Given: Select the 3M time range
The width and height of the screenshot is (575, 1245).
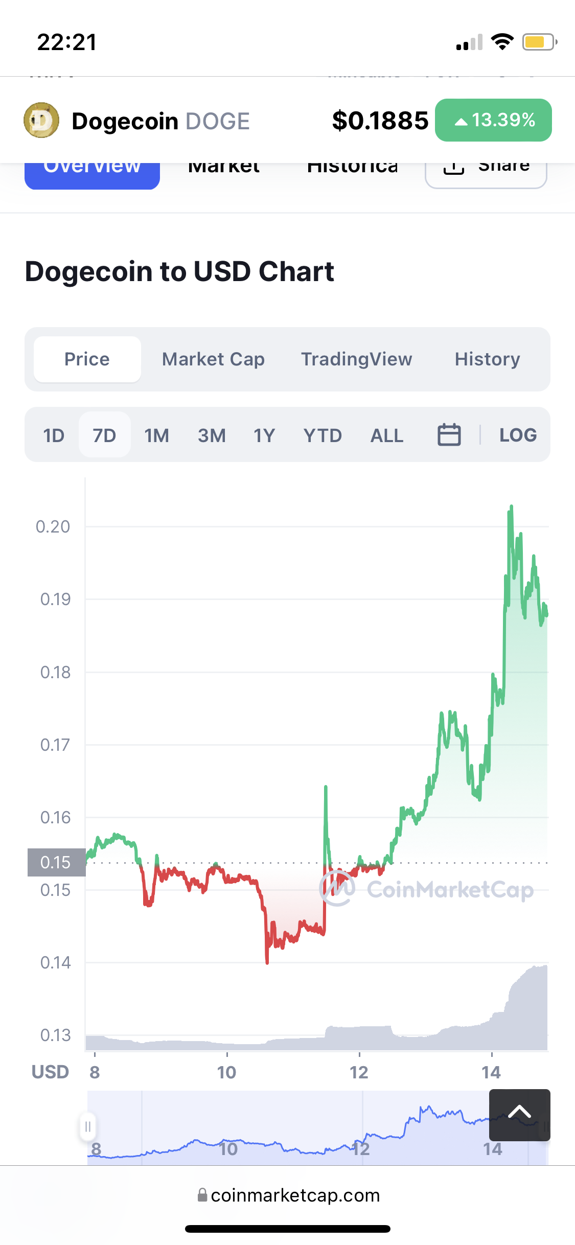Looking at the screenshot, I should (x=212, y=435).
